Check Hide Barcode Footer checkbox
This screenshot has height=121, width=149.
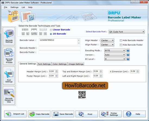pos(121,45)
